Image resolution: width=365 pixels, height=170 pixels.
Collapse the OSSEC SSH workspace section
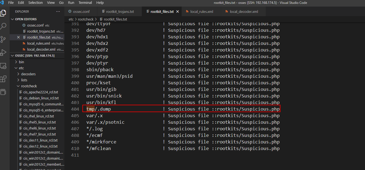pyautogui.click(x=12, y=56)
